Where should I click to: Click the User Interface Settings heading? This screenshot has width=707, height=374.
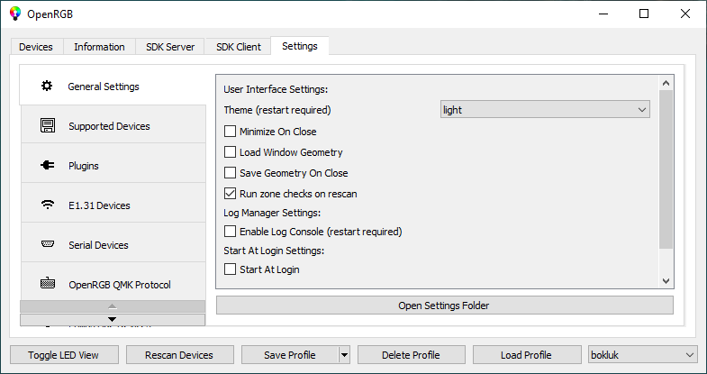pyautogui.click(x=276, y=89)
